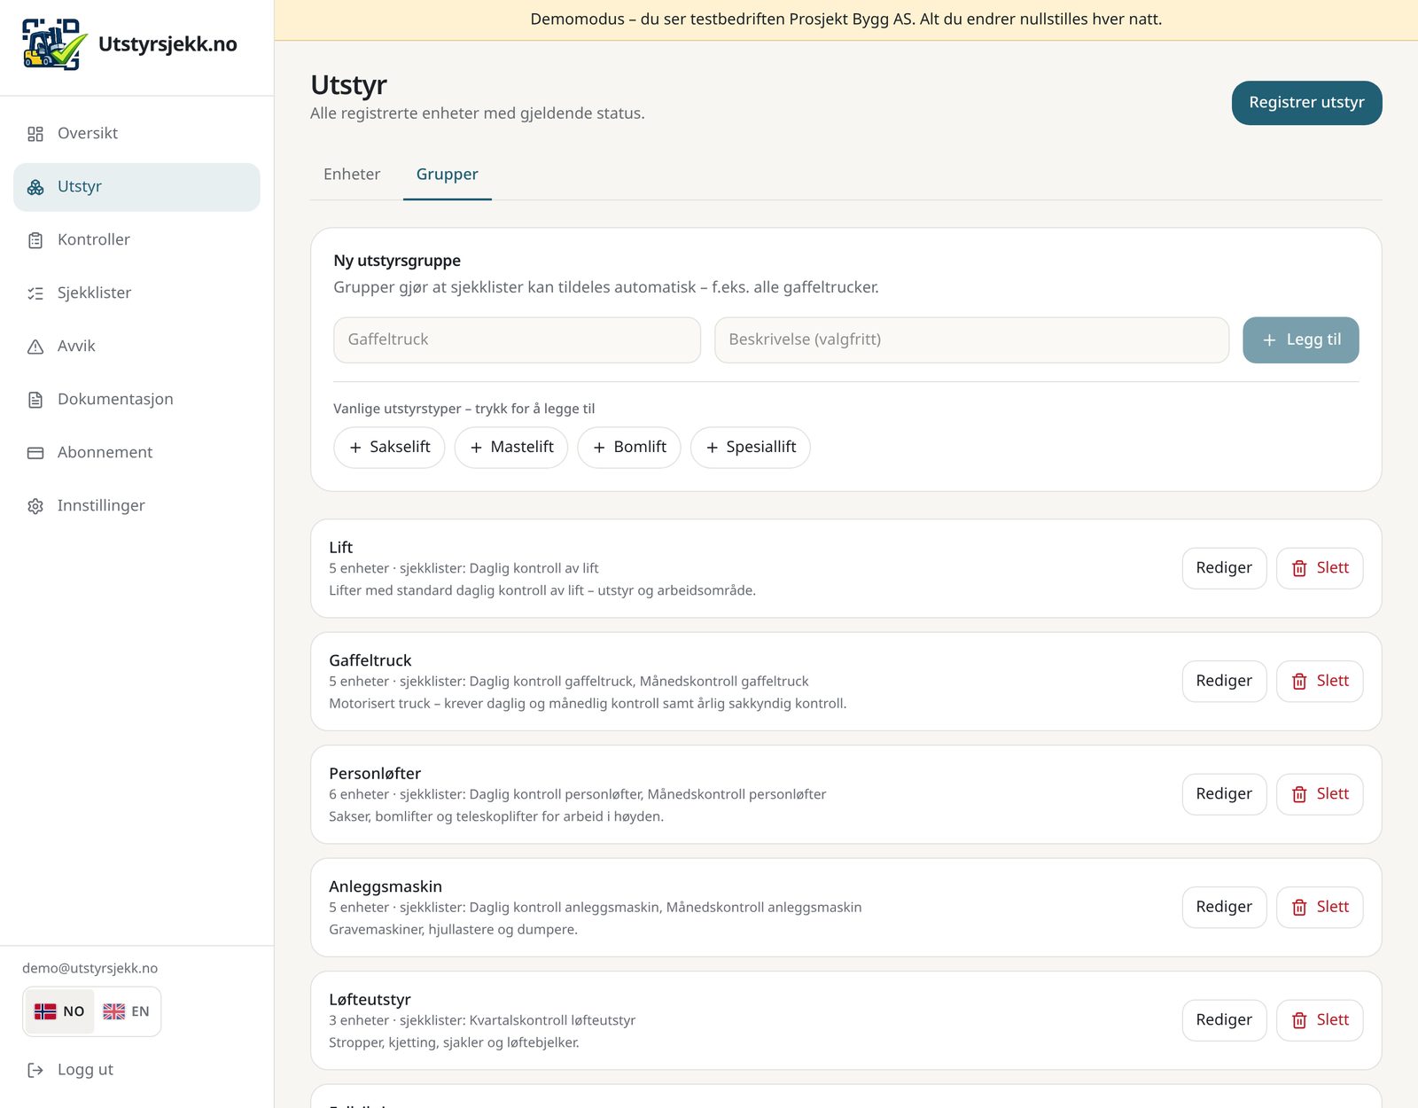Switch language to EN

coord(126,1011)
